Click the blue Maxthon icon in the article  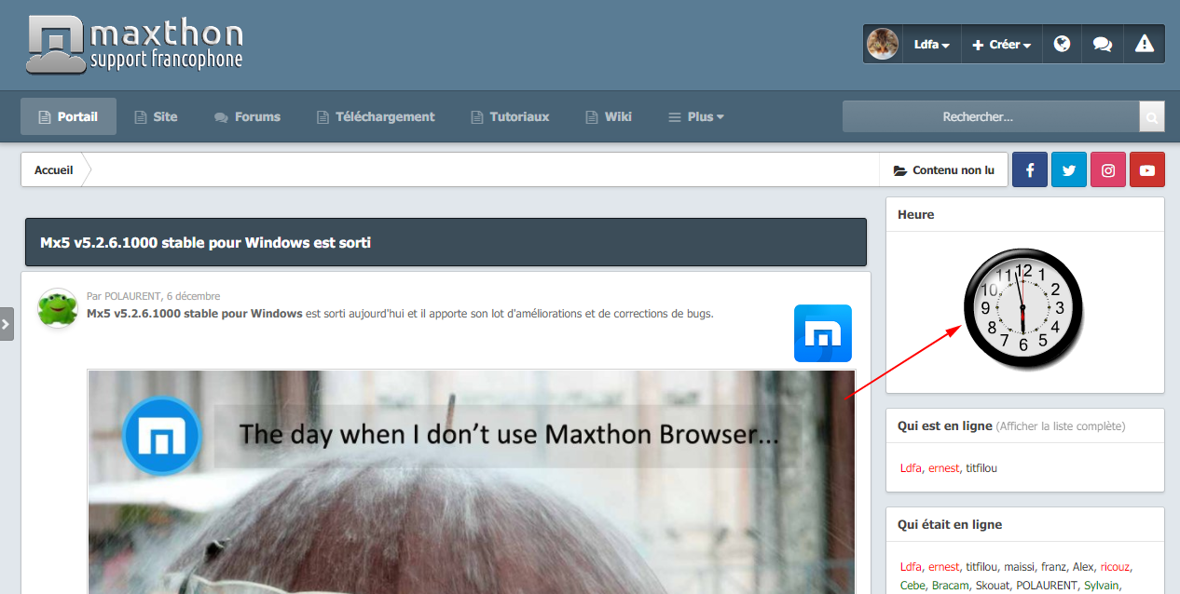(x=823, y=333)
